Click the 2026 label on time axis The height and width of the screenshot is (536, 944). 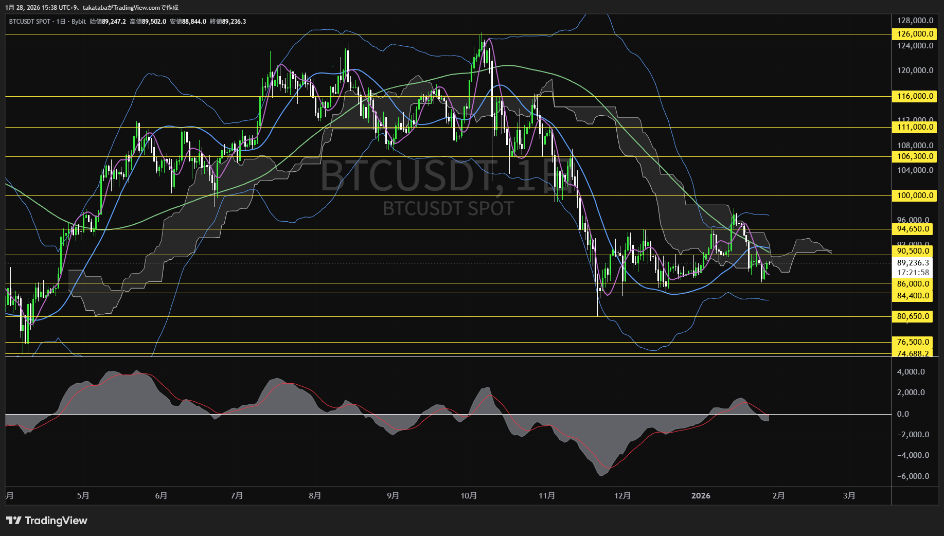[700, 496]
